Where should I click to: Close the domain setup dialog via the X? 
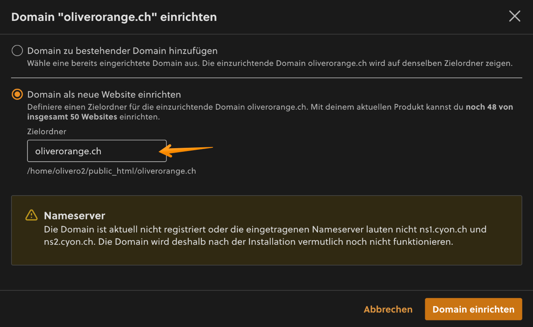click(515, 16)
